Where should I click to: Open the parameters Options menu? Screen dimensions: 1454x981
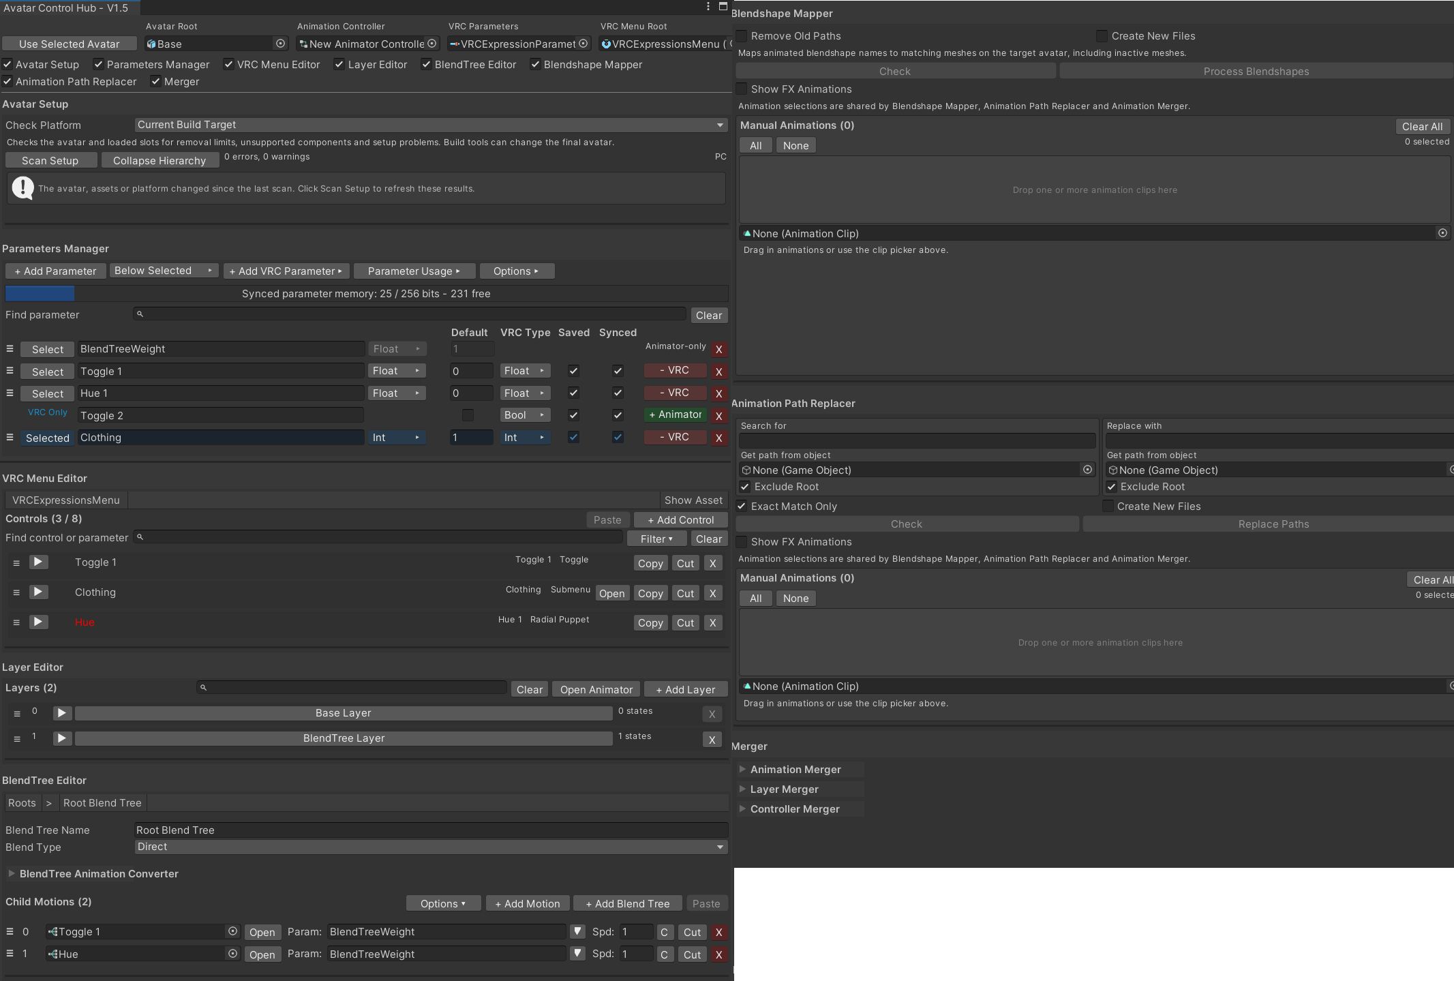(x=517, y=271)
